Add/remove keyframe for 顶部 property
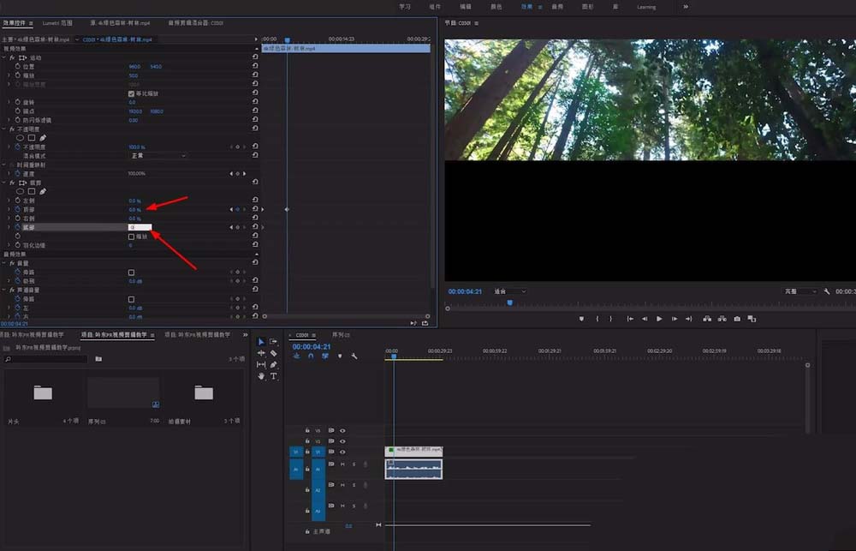The image size is (856, 551). tap(237, 209)
